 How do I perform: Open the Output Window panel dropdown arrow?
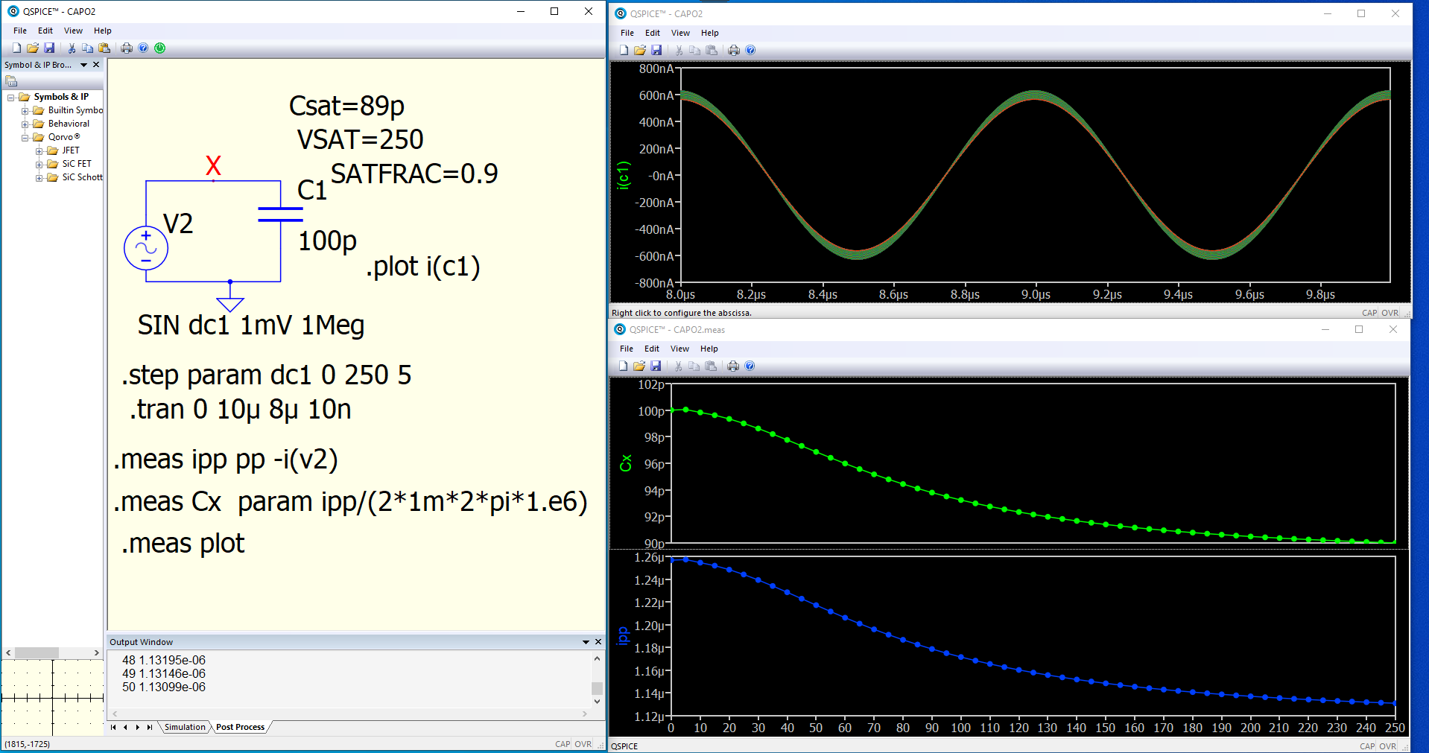[586, 641]
